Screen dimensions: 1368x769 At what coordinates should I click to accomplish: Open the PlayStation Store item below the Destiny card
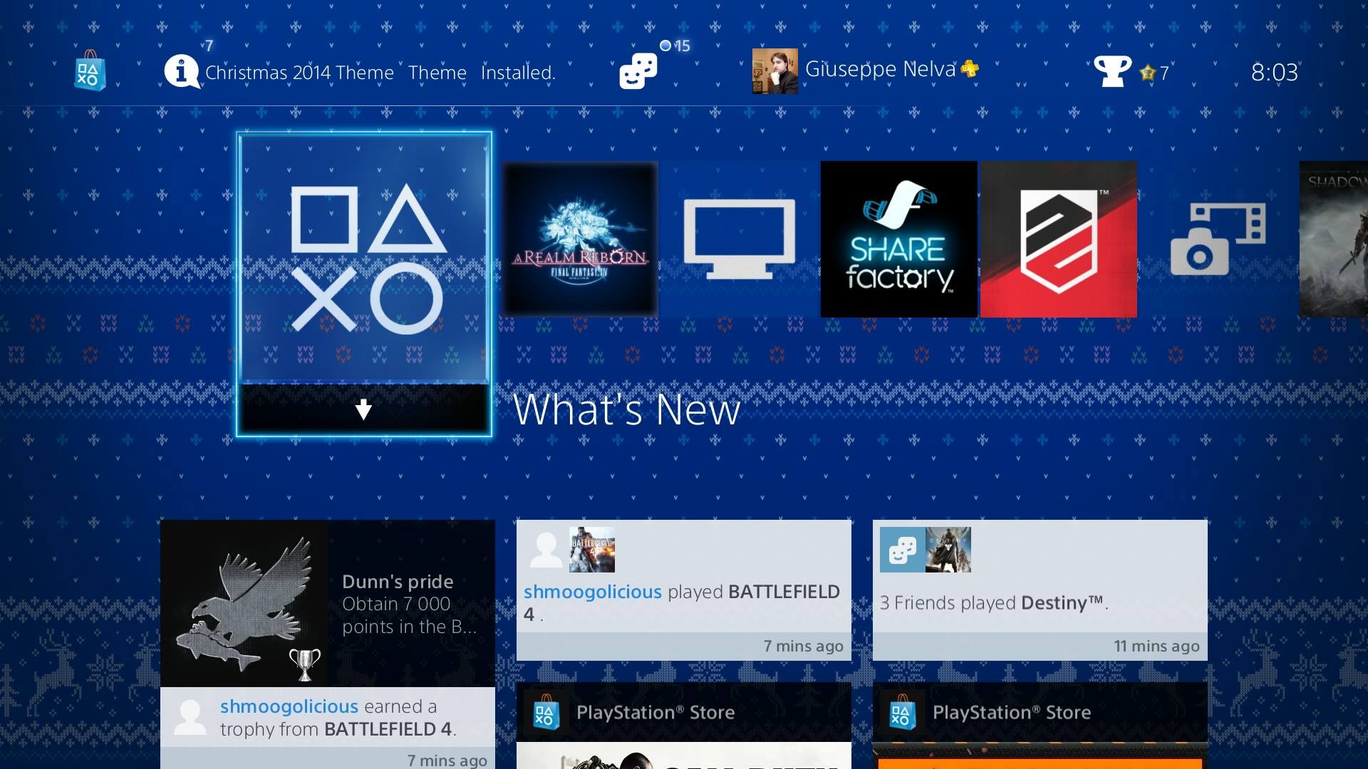[x=1040, y=726]
